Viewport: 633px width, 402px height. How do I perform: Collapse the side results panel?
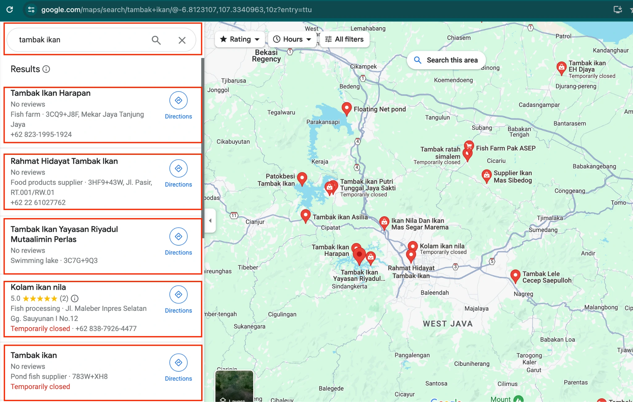click(x=210, y=221)
